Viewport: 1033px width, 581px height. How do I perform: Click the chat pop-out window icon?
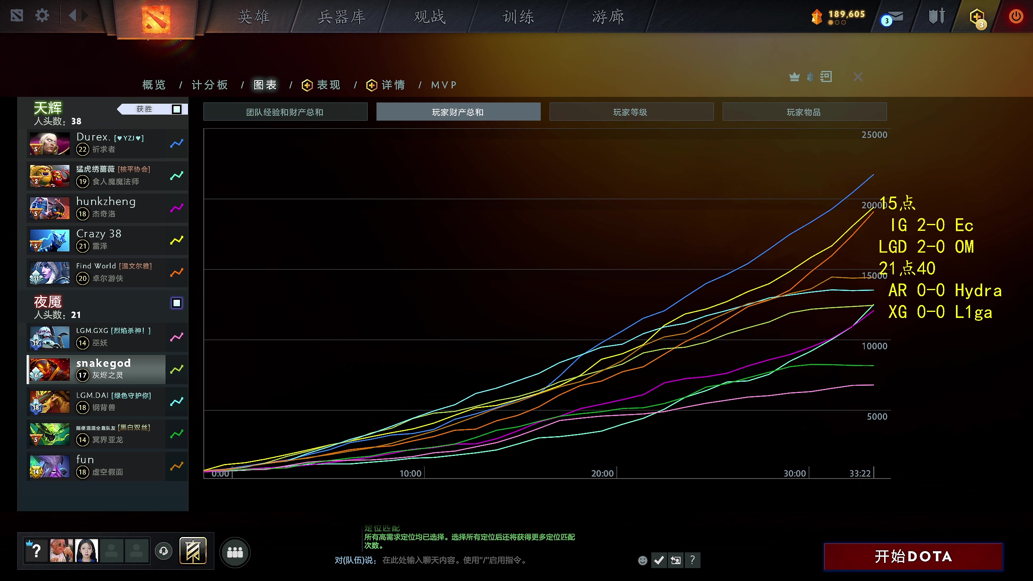point(676,560)
